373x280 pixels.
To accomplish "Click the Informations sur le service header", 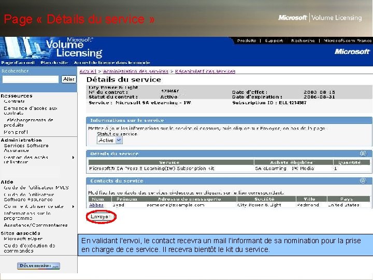I will coord(229,120).
